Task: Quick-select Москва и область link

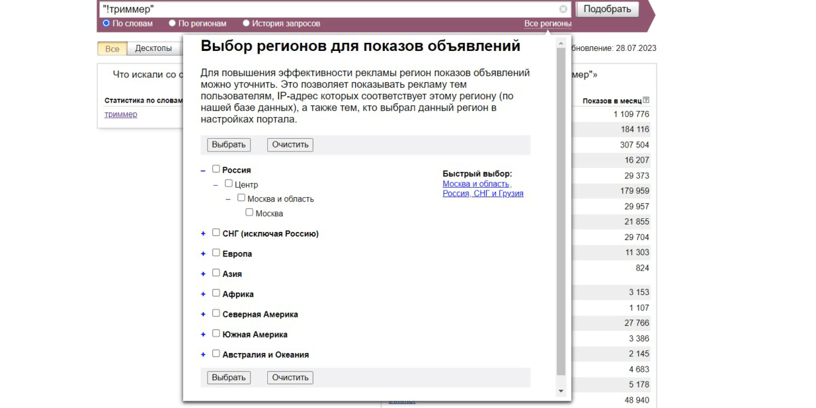Action: click(476, 184)
